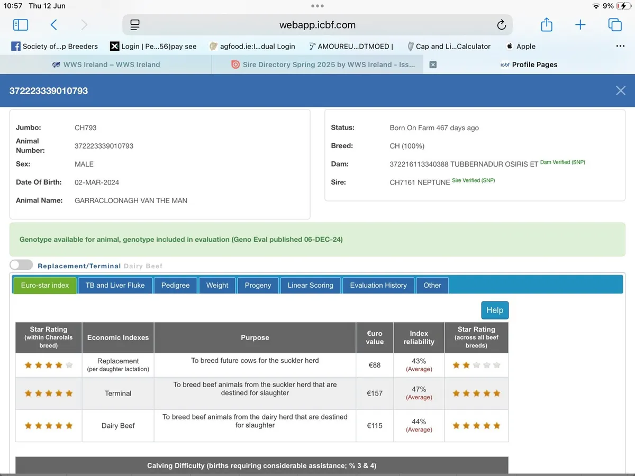Click the Dairy Beef economic index cell
Screen dimensions: 635x476
pos(118,425)
